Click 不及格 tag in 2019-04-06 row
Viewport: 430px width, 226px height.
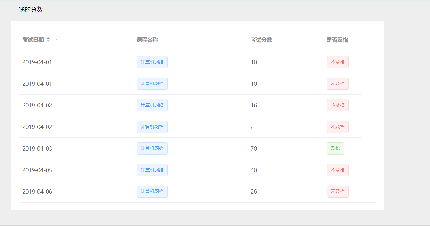coord(337,192)
